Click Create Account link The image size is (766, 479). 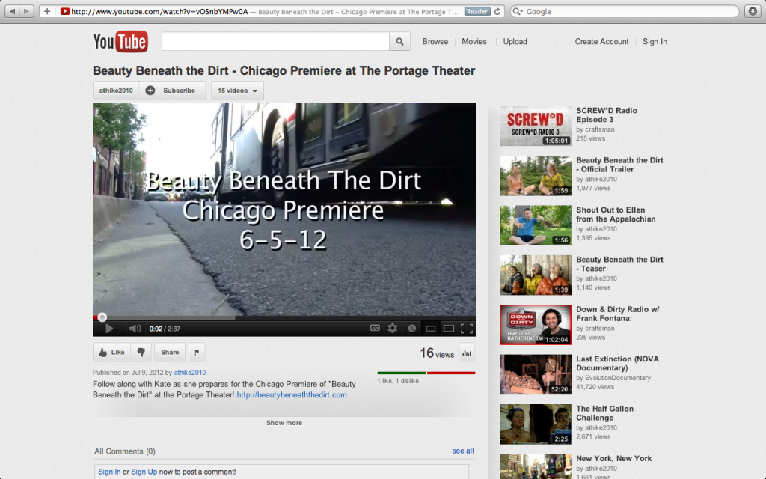point(601,42)
